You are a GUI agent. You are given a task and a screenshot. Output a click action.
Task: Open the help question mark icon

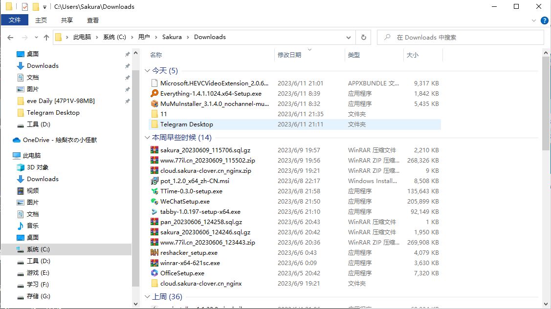click(544, 21)
